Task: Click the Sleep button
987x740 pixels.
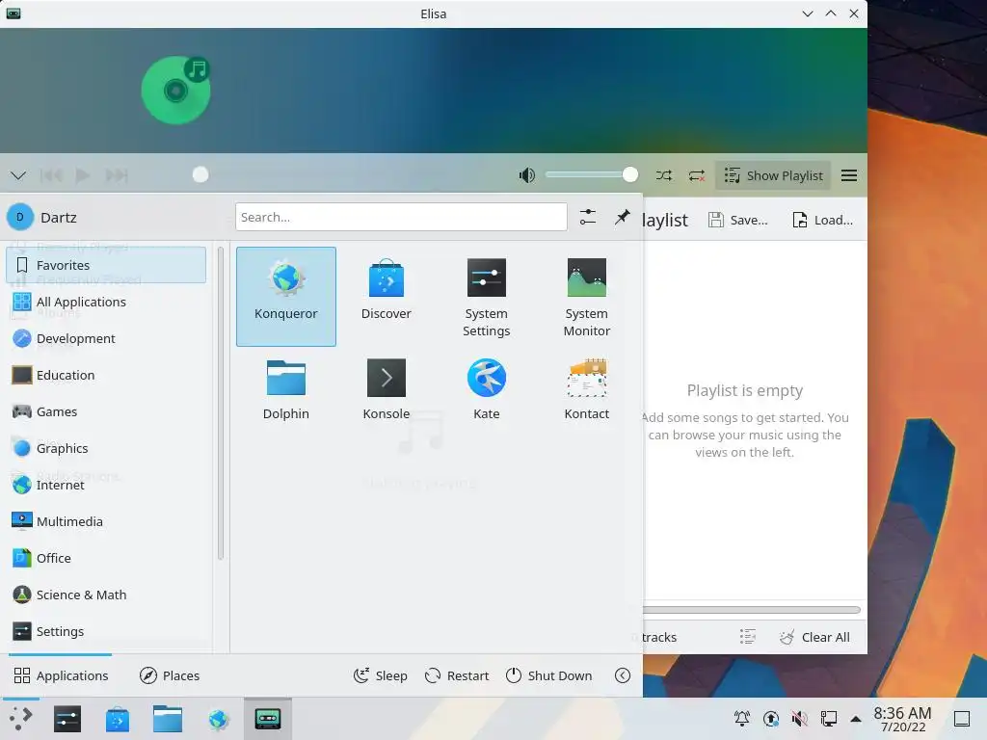Action: (380, 675)
